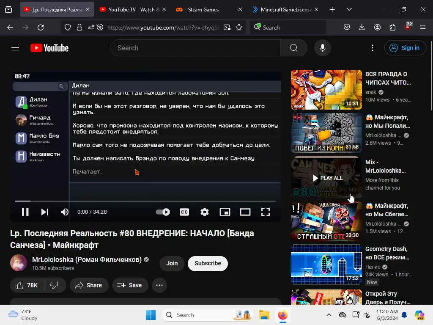
Task: Switch to theater mode
Action: pyautogui.click(x=245, y=212)
